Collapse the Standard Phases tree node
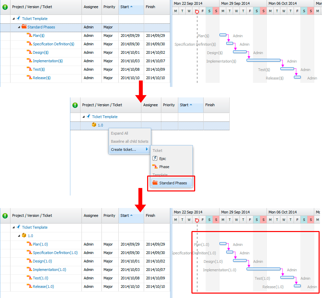Image resolution: width=322 pixels, height=298 pixels. [19, 27]
